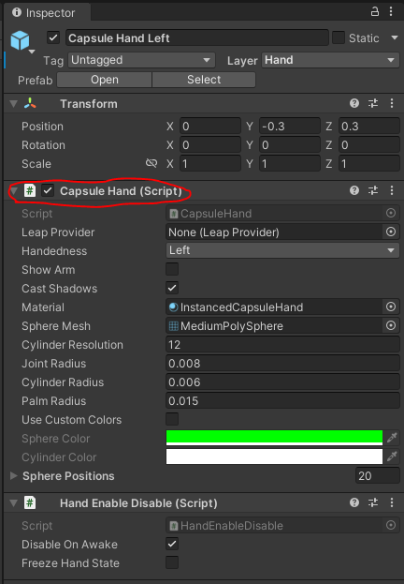Click Hand Enable Disable script file icon
The width and height of the screenshot is (404, 584).
30,503
